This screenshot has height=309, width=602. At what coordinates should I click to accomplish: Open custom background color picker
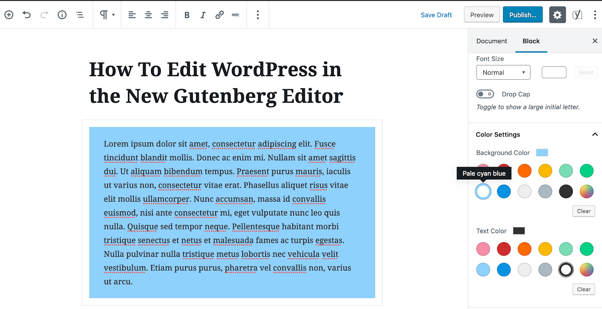[x=587, y=191]
